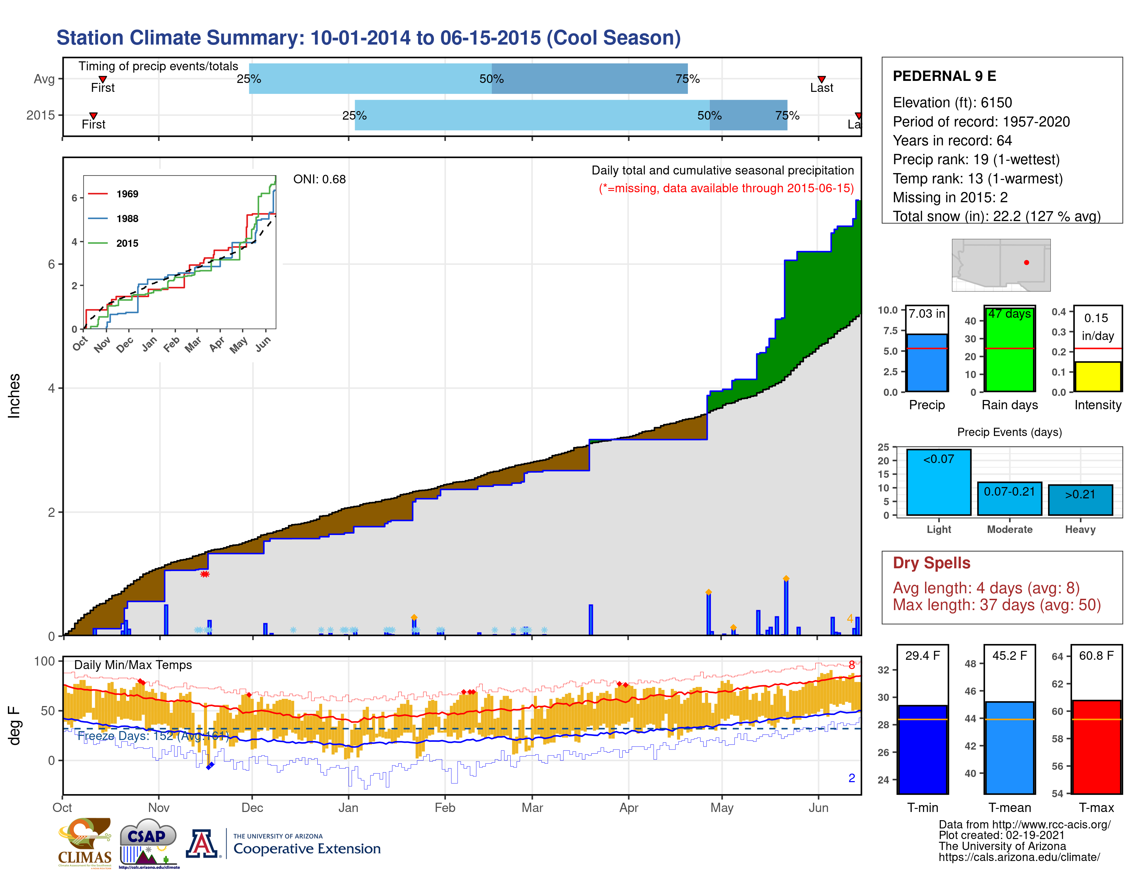
Task: Click the green Rain days bar
Action: click(1010, 350)
